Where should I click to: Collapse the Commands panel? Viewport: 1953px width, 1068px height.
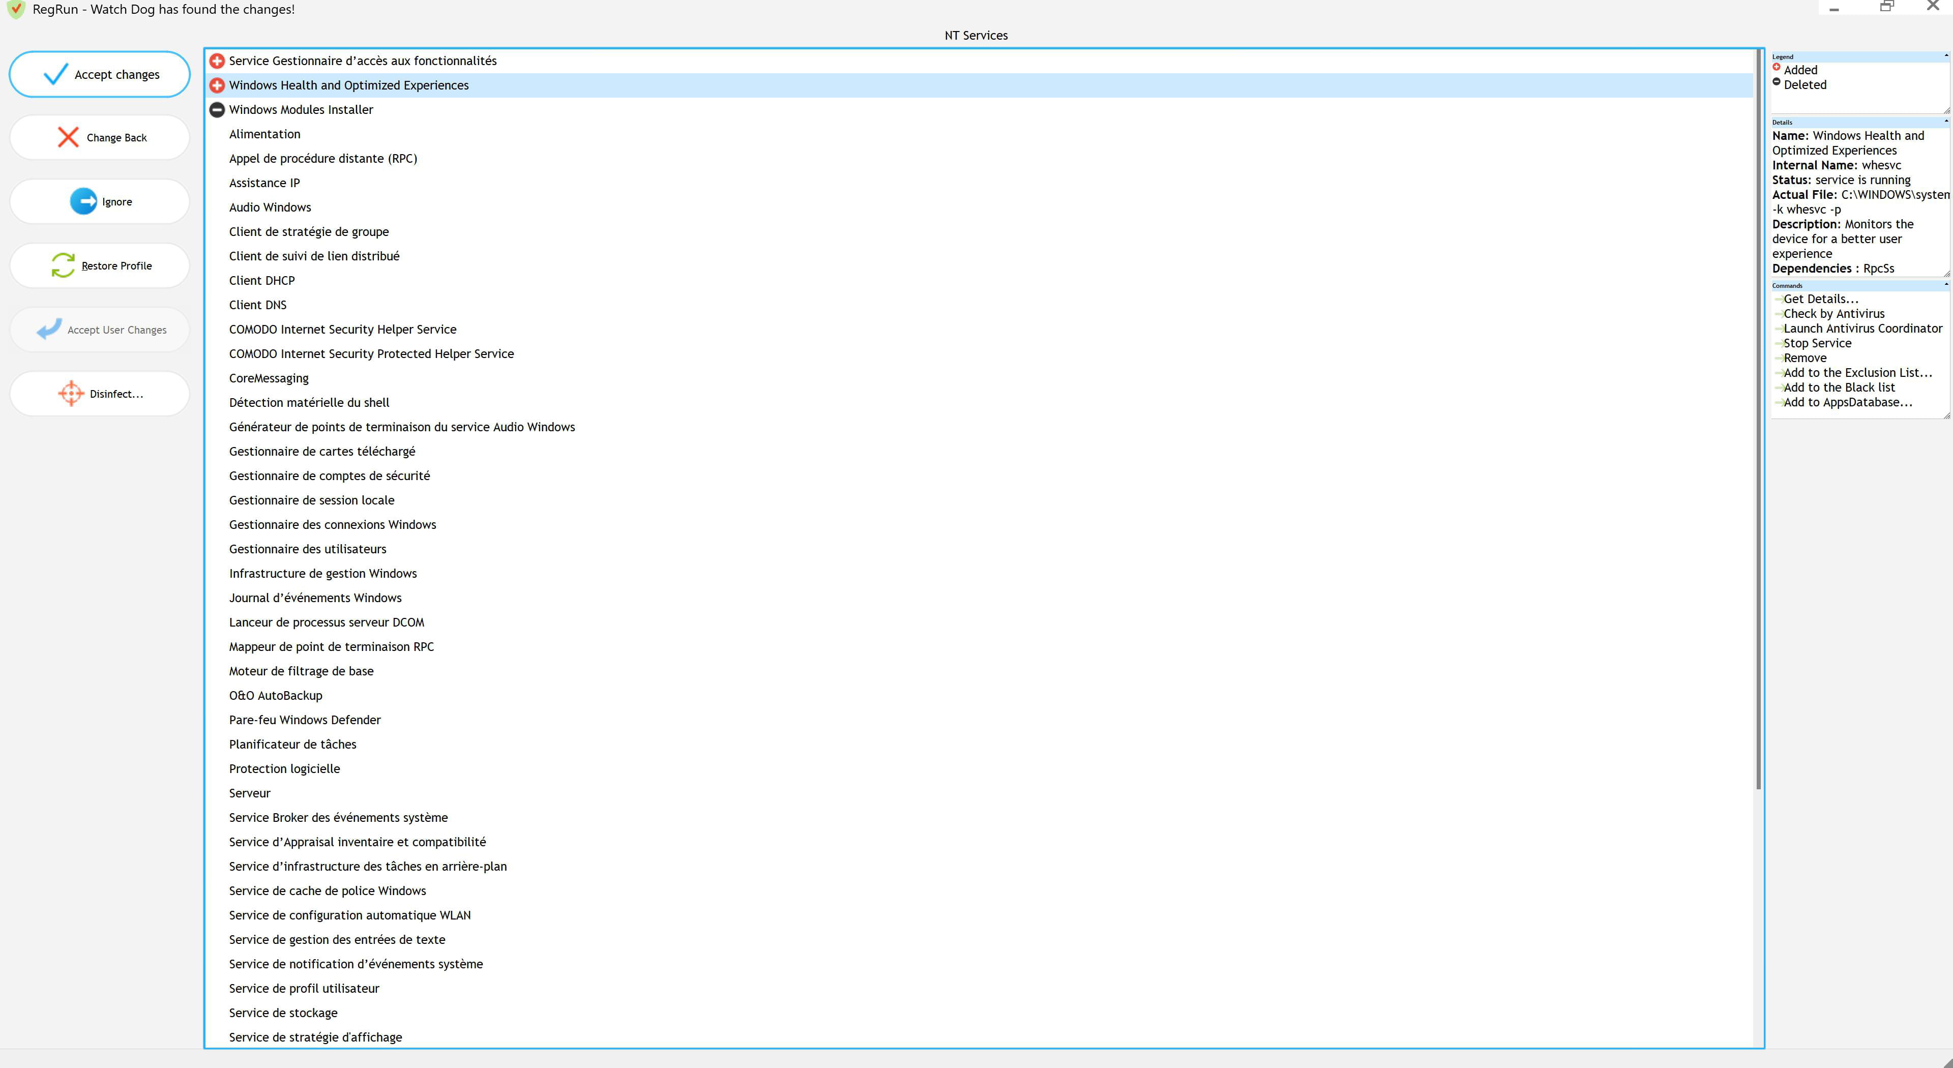pyautogui.click(x=1945, y=285)
